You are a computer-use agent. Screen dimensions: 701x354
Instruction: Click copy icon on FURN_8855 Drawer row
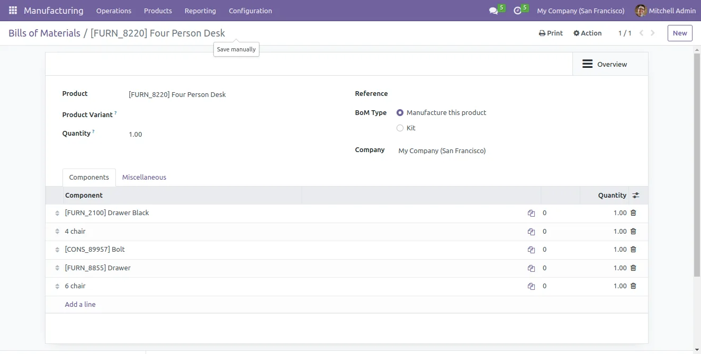point(531,269)
